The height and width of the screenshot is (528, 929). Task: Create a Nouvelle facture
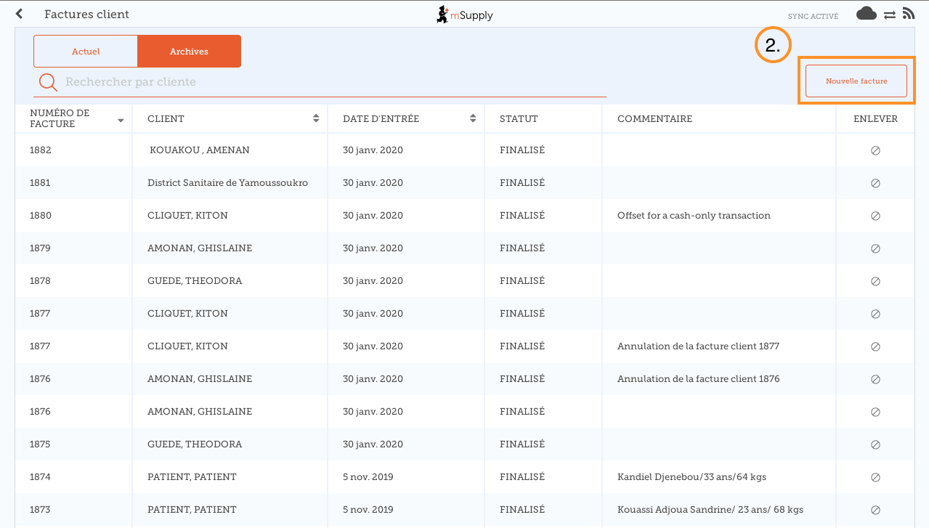(x=856, y=81)
